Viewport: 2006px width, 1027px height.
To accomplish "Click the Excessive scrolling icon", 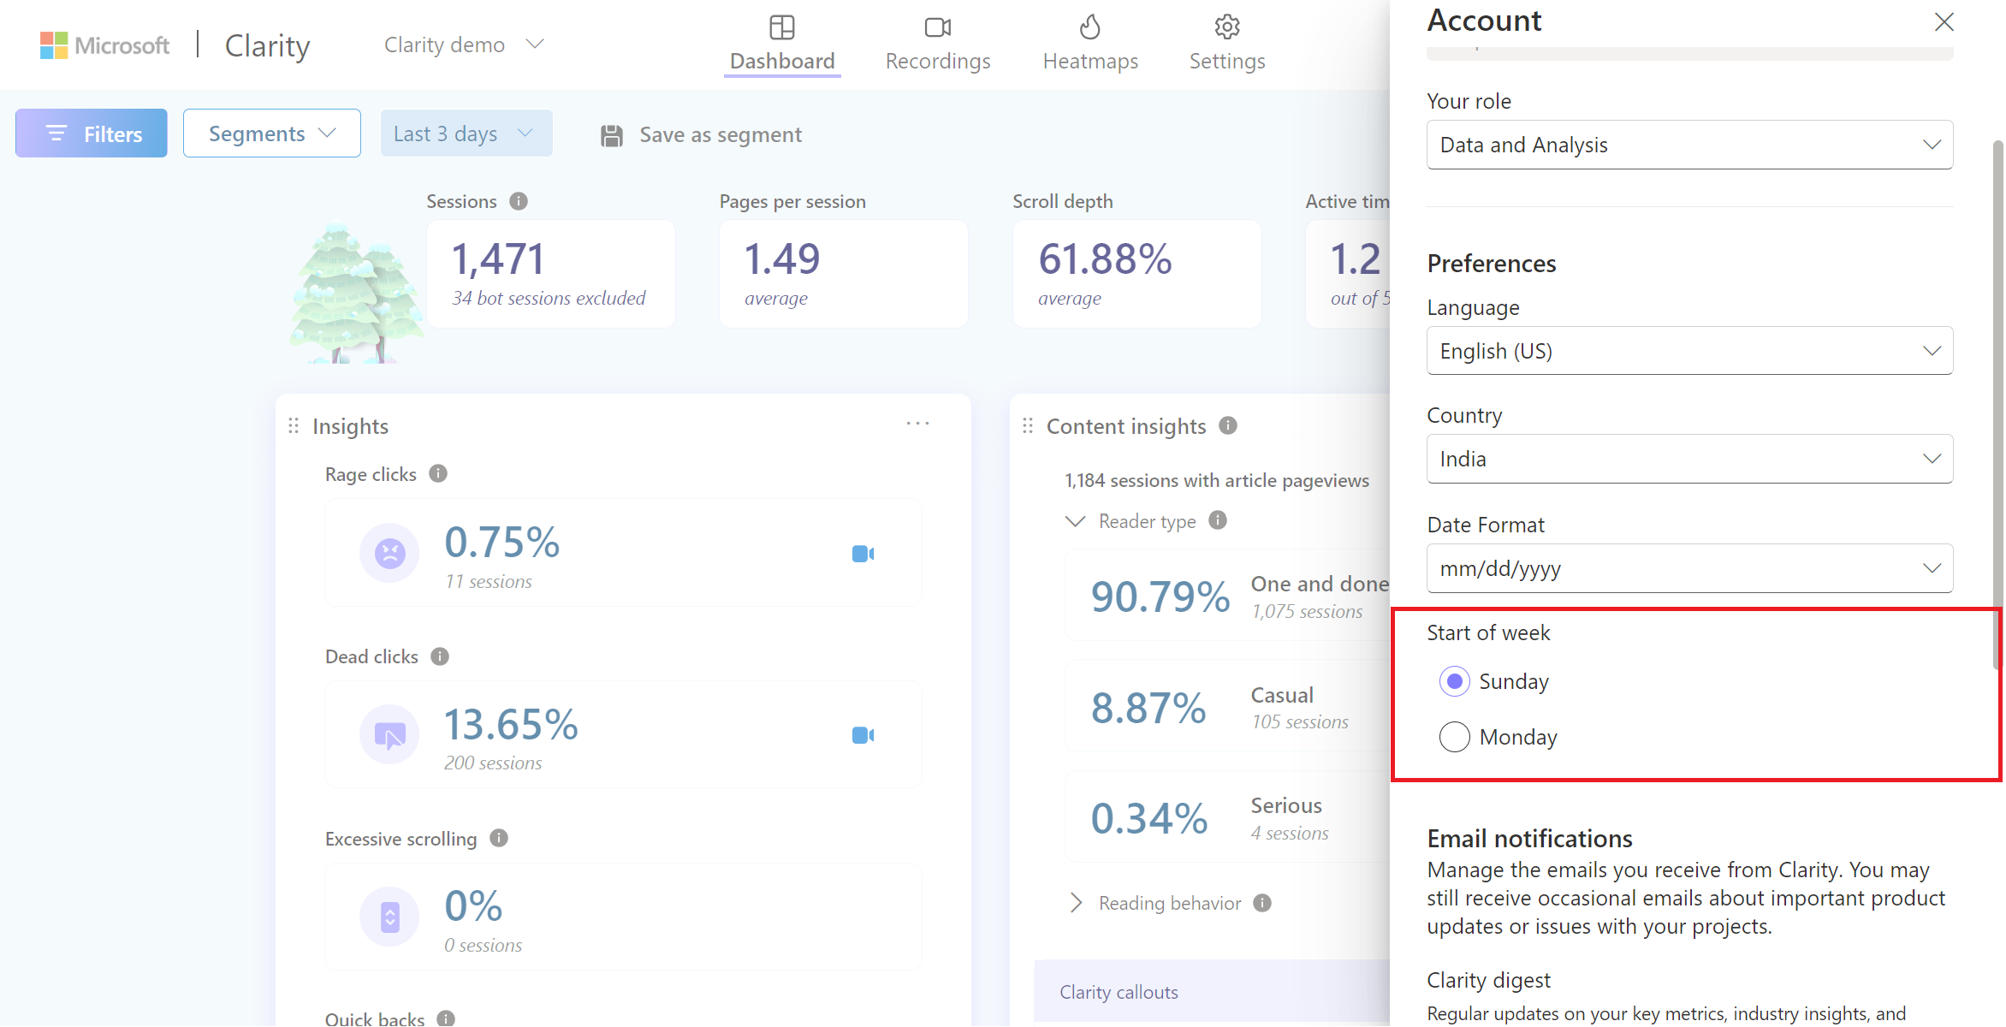I will coord(389,917).
